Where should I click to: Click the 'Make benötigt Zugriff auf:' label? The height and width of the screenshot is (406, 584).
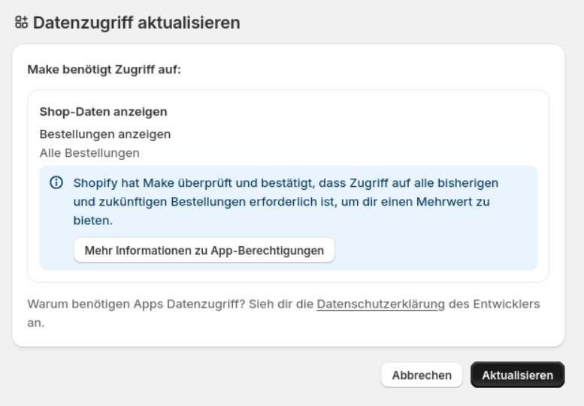[104, 70]
